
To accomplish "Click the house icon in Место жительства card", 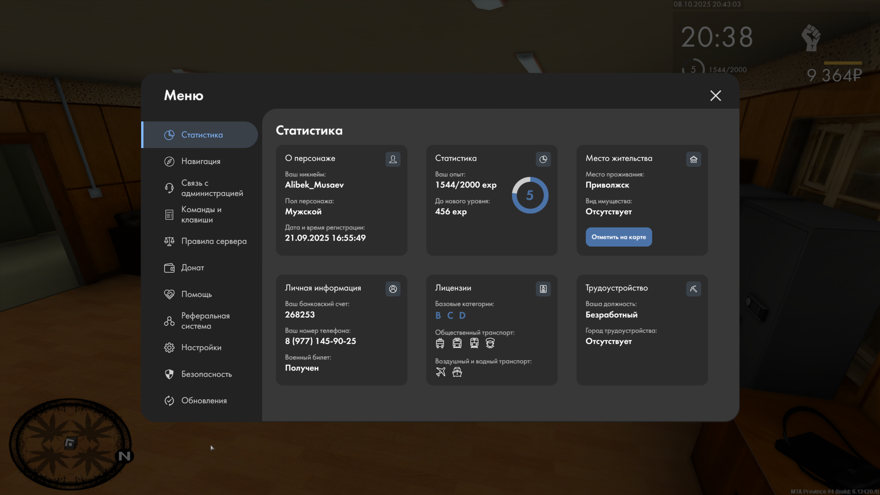I will pos(693,159).
